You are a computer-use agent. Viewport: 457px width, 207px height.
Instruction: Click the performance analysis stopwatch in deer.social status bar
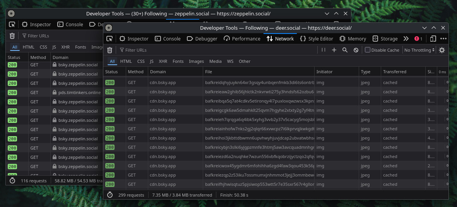click(x=110, y=195)
